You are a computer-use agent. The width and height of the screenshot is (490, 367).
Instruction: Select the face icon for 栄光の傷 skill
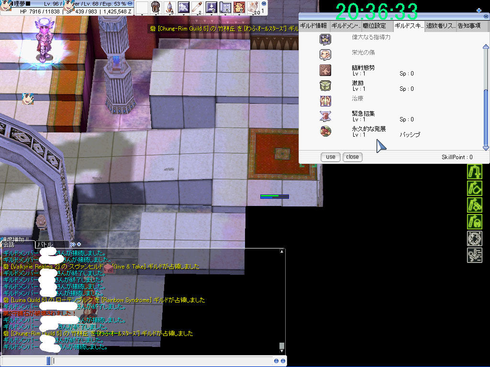click(x=325, y=54)
